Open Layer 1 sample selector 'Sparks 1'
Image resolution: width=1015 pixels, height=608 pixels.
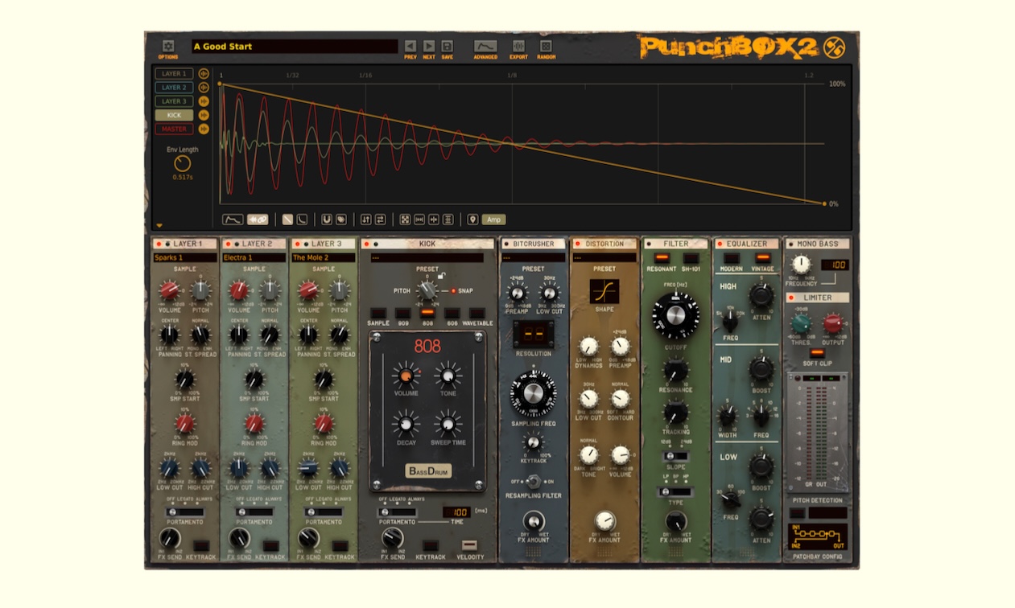pyautogui.click(x=185, y=258)
